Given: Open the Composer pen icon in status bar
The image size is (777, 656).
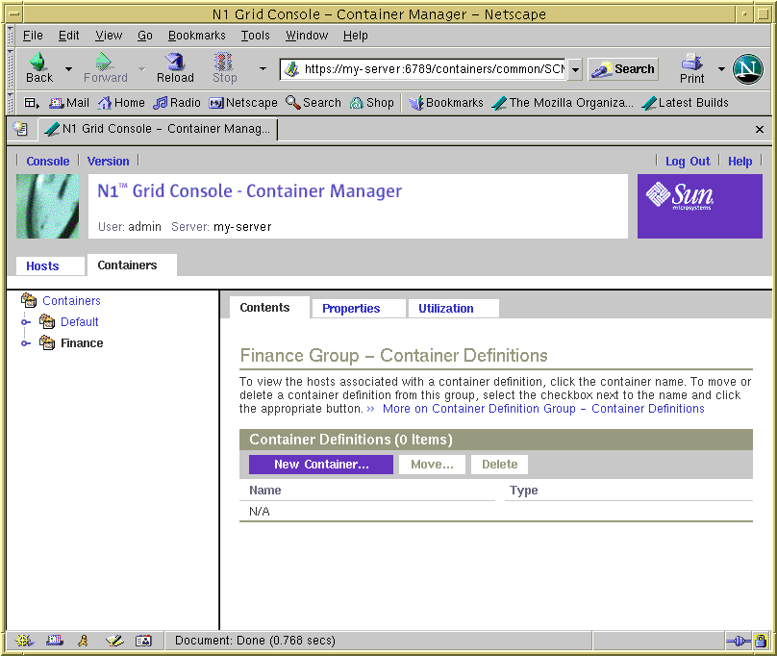Looking at the screenshot, I should (x=114, y=641).
